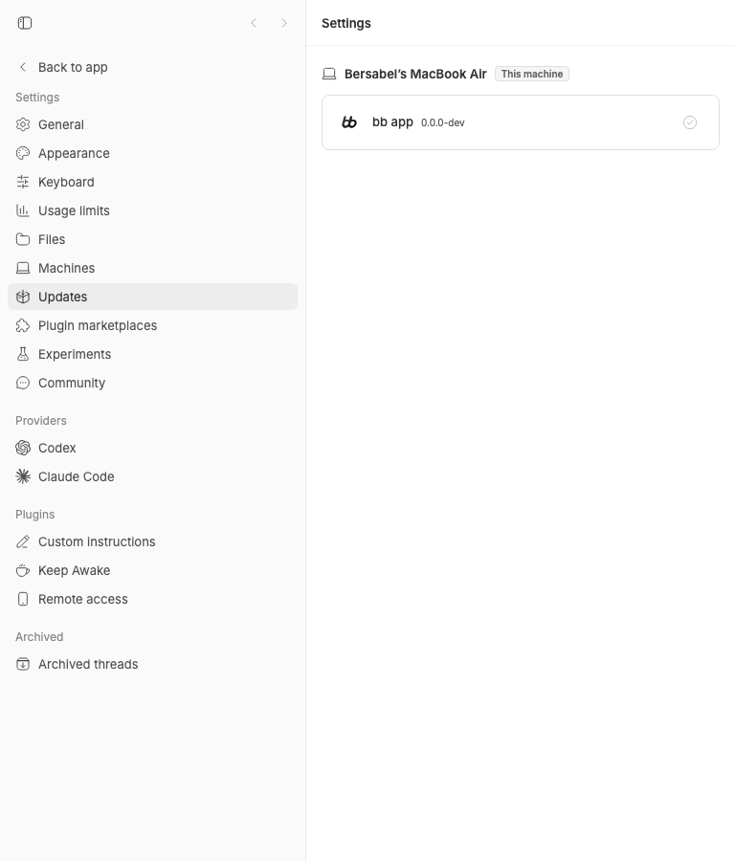Go back using the left arrow
The width and height of the screenshot is (735, 861).
tap(254, 23)
